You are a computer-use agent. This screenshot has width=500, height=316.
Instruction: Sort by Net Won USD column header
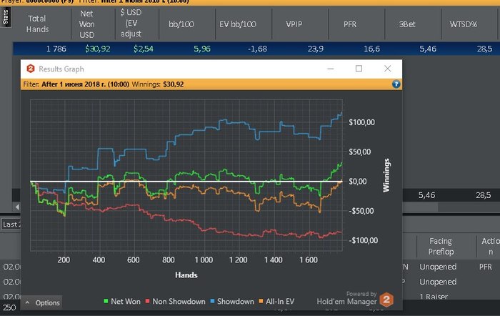point(86,24)
